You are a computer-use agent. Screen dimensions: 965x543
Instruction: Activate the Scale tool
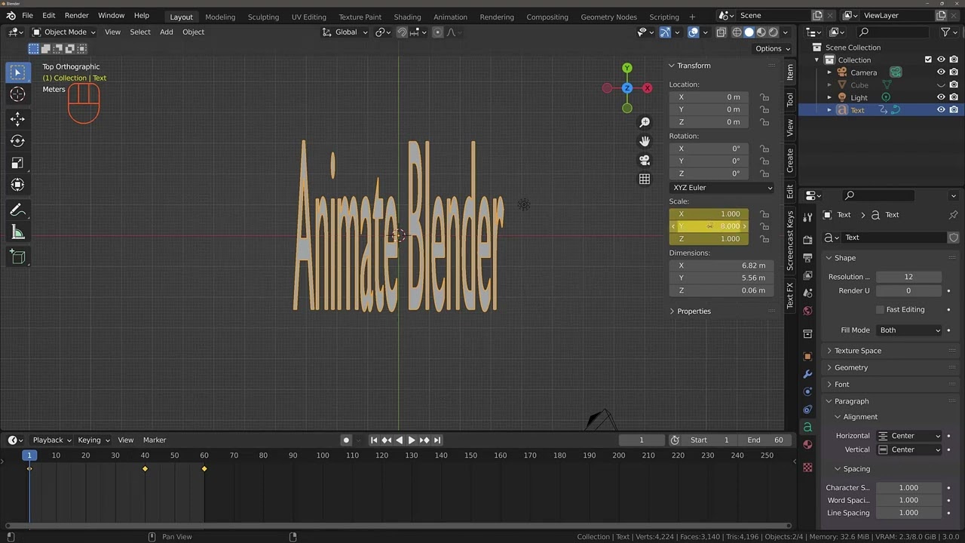17,163
